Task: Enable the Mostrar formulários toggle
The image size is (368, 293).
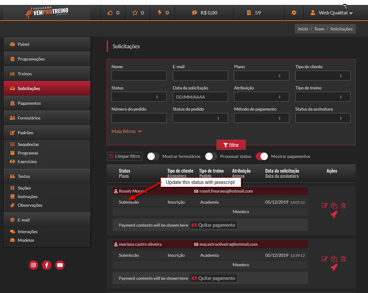Action: click(x=153, y=156)
